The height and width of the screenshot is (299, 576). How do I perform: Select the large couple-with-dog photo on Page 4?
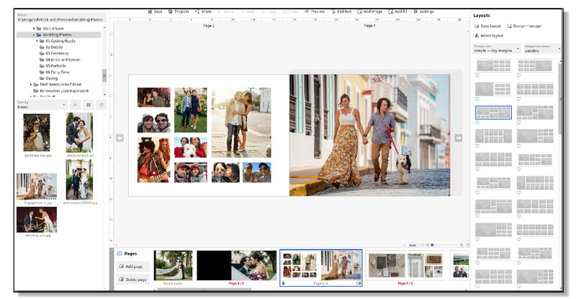[x=369, y=135]
